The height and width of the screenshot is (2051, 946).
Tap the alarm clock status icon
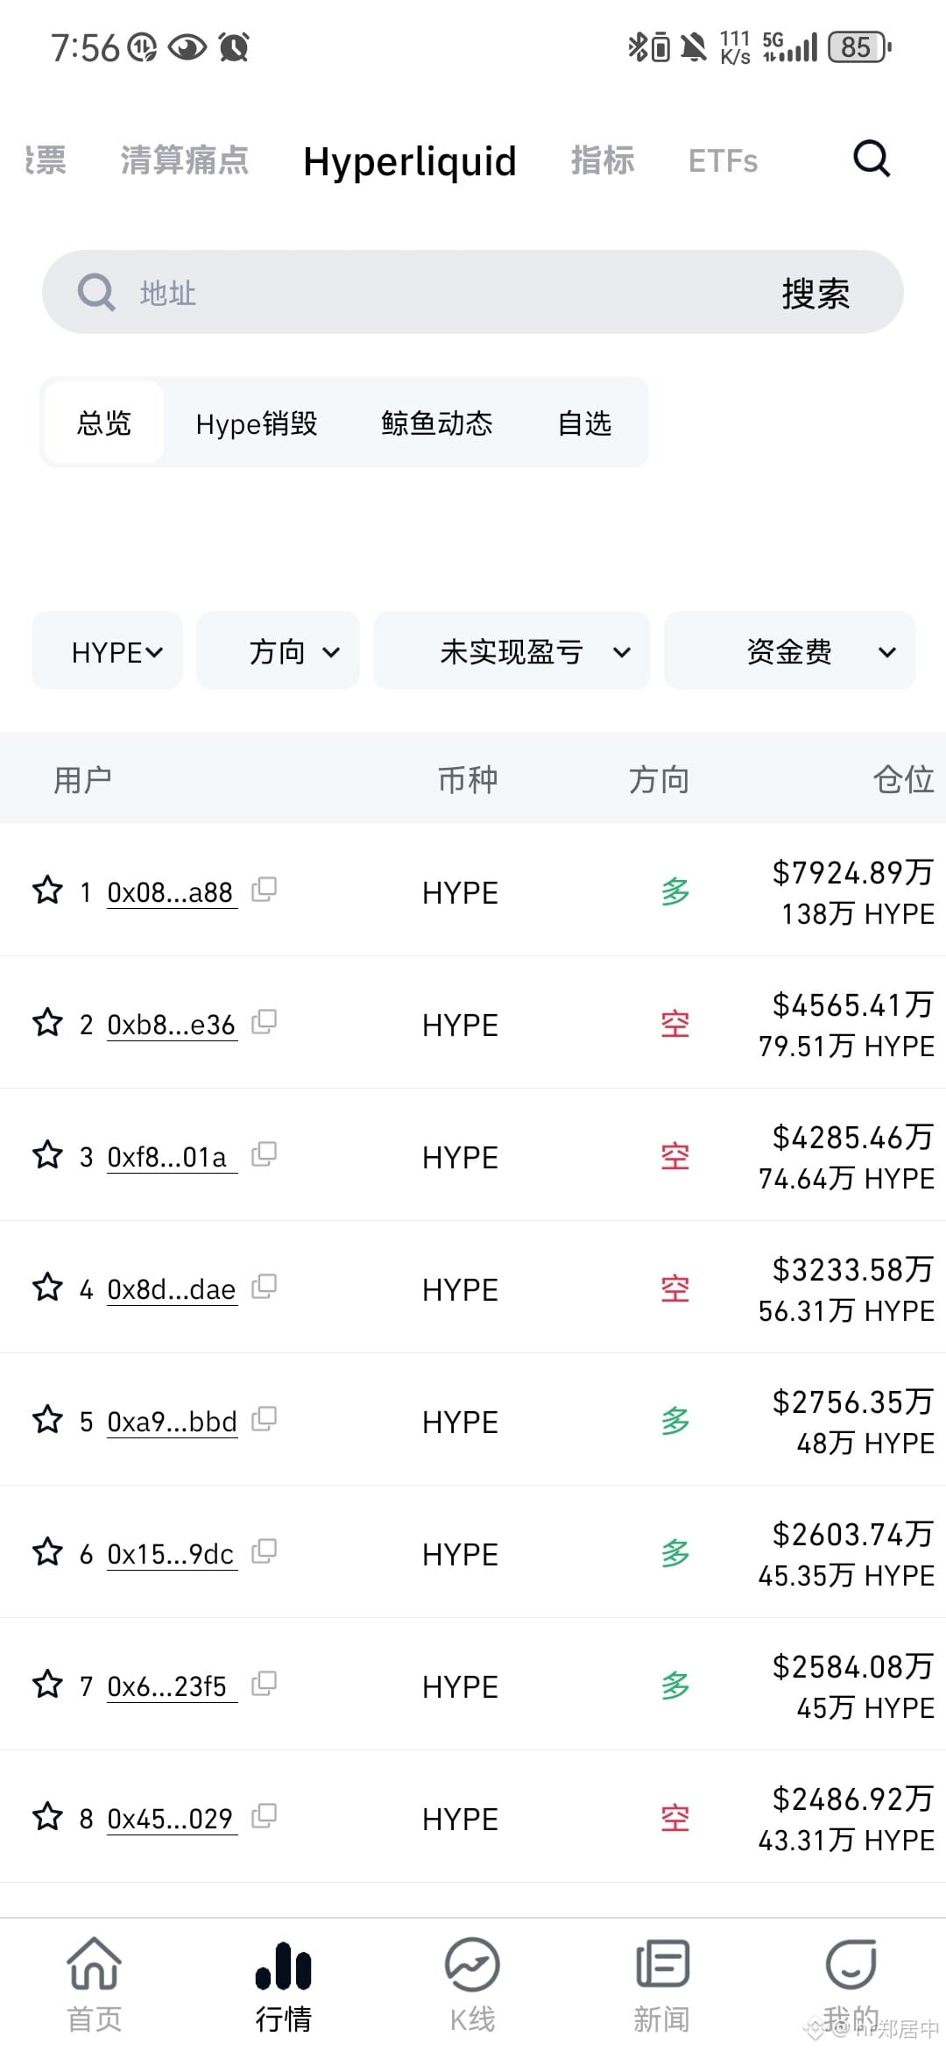point(234,46)
